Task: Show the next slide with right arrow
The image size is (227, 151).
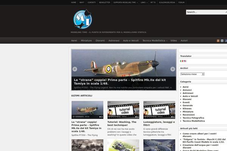Action: pos(173,69)
